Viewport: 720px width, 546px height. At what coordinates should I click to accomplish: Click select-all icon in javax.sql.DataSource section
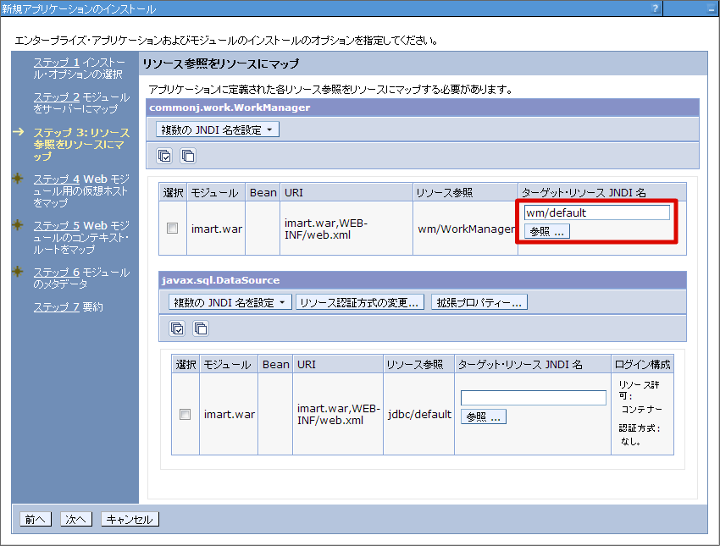(x=177, y=328)
